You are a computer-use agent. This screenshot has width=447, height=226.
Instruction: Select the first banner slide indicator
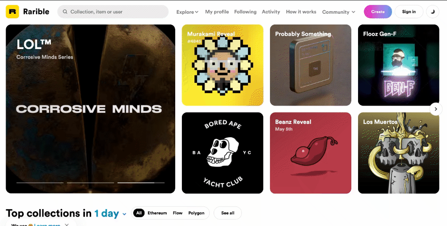click(40, 183)
